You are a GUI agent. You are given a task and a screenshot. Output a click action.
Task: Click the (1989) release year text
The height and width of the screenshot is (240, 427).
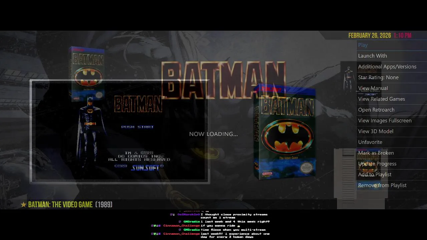click(104, 204)
